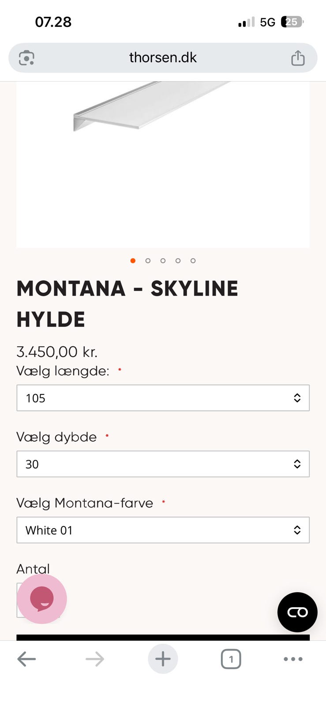Go back with the browser back arrow

pos(26,659)
